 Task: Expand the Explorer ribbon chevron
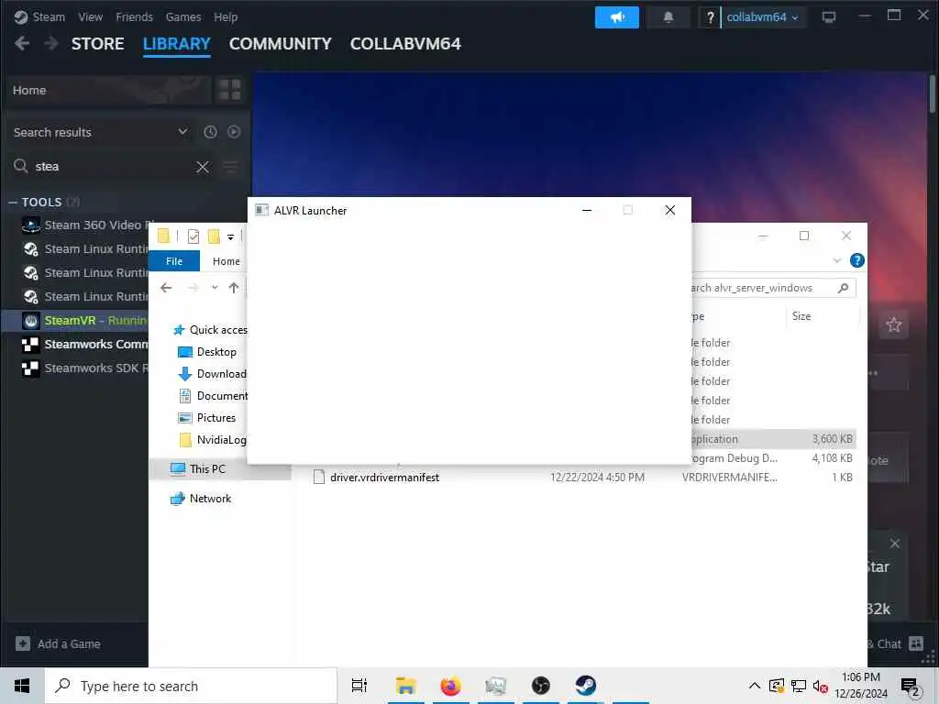click(837, 260)
